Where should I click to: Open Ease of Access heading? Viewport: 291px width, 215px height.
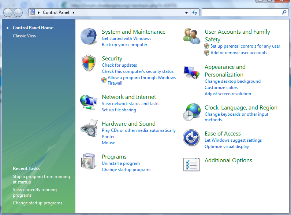click(x=223, y=134)
